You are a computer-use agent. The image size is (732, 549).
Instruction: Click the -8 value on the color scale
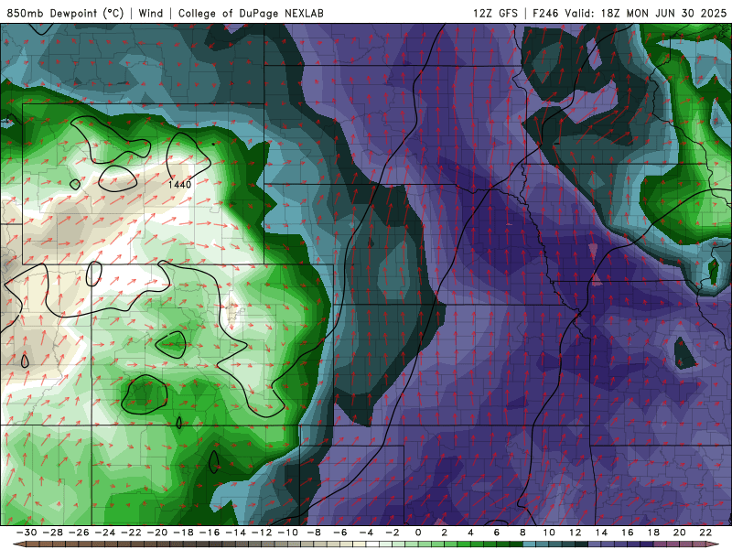point(314,533)
